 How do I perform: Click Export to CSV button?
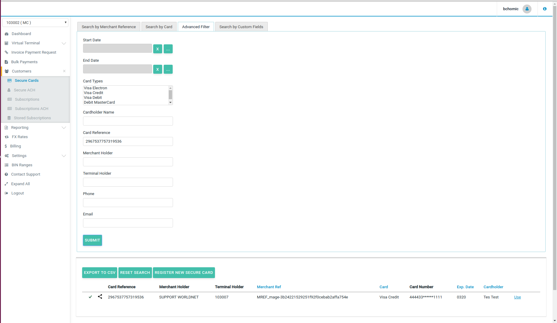100,273
